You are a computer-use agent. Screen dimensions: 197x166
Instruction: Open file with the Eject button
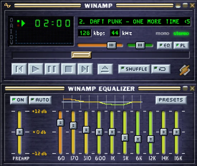pos(105,69)
